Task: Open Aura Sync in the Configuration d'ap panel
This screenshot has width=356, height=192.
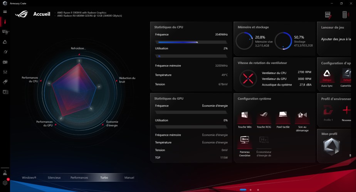Action: click(x=327, y=78)
